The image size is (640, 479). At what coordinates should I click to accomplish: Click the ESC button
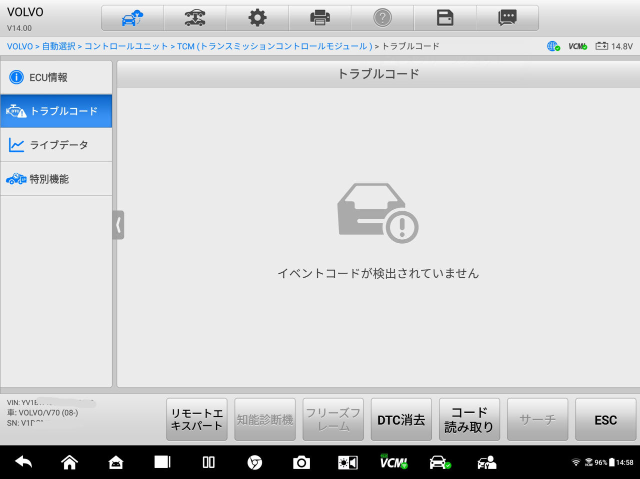[x=605, y=420]
